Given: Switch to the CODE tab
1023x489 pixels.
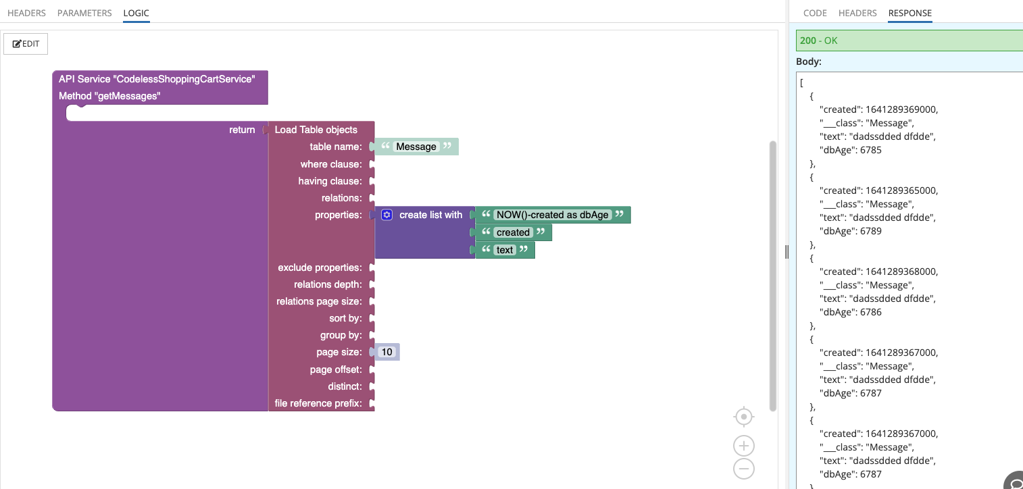Looking at the screenshot, I should click(815, 13).
